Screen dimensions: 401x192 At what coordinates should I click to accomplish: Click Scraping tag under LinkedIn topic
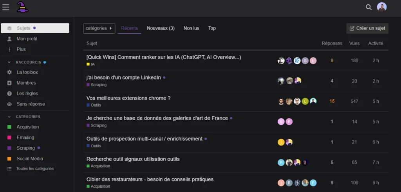tap(96, 85)
